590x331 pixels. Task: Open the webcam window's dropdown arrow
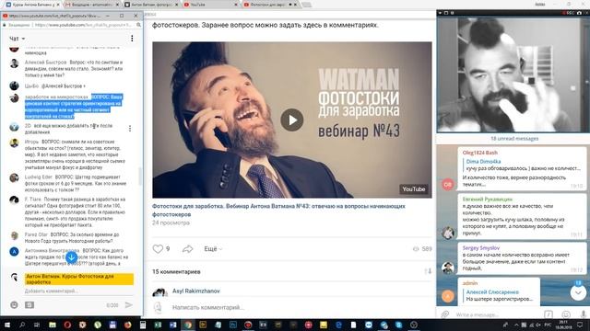[x=440, y=13]
